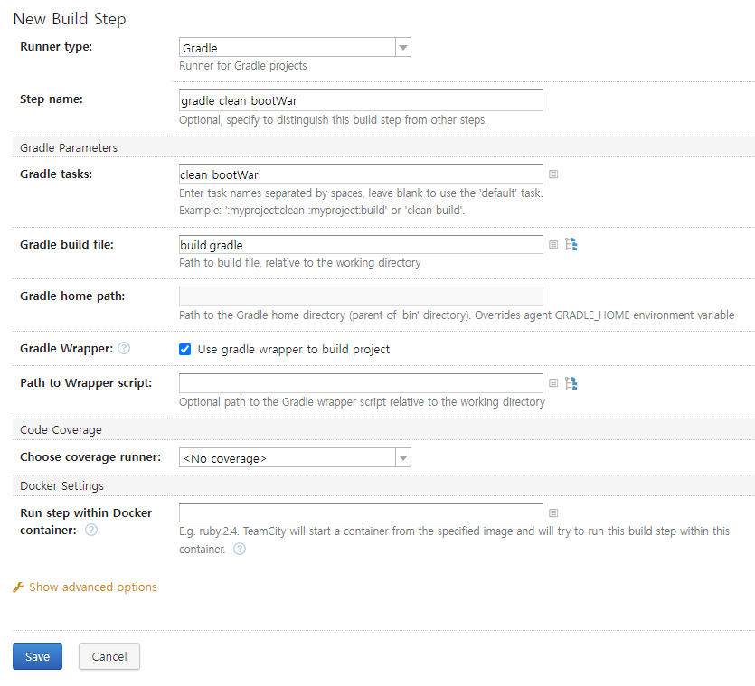Click the wrench icon for advanced options
The height and width of the screenshot is (686, 755).
18,587
